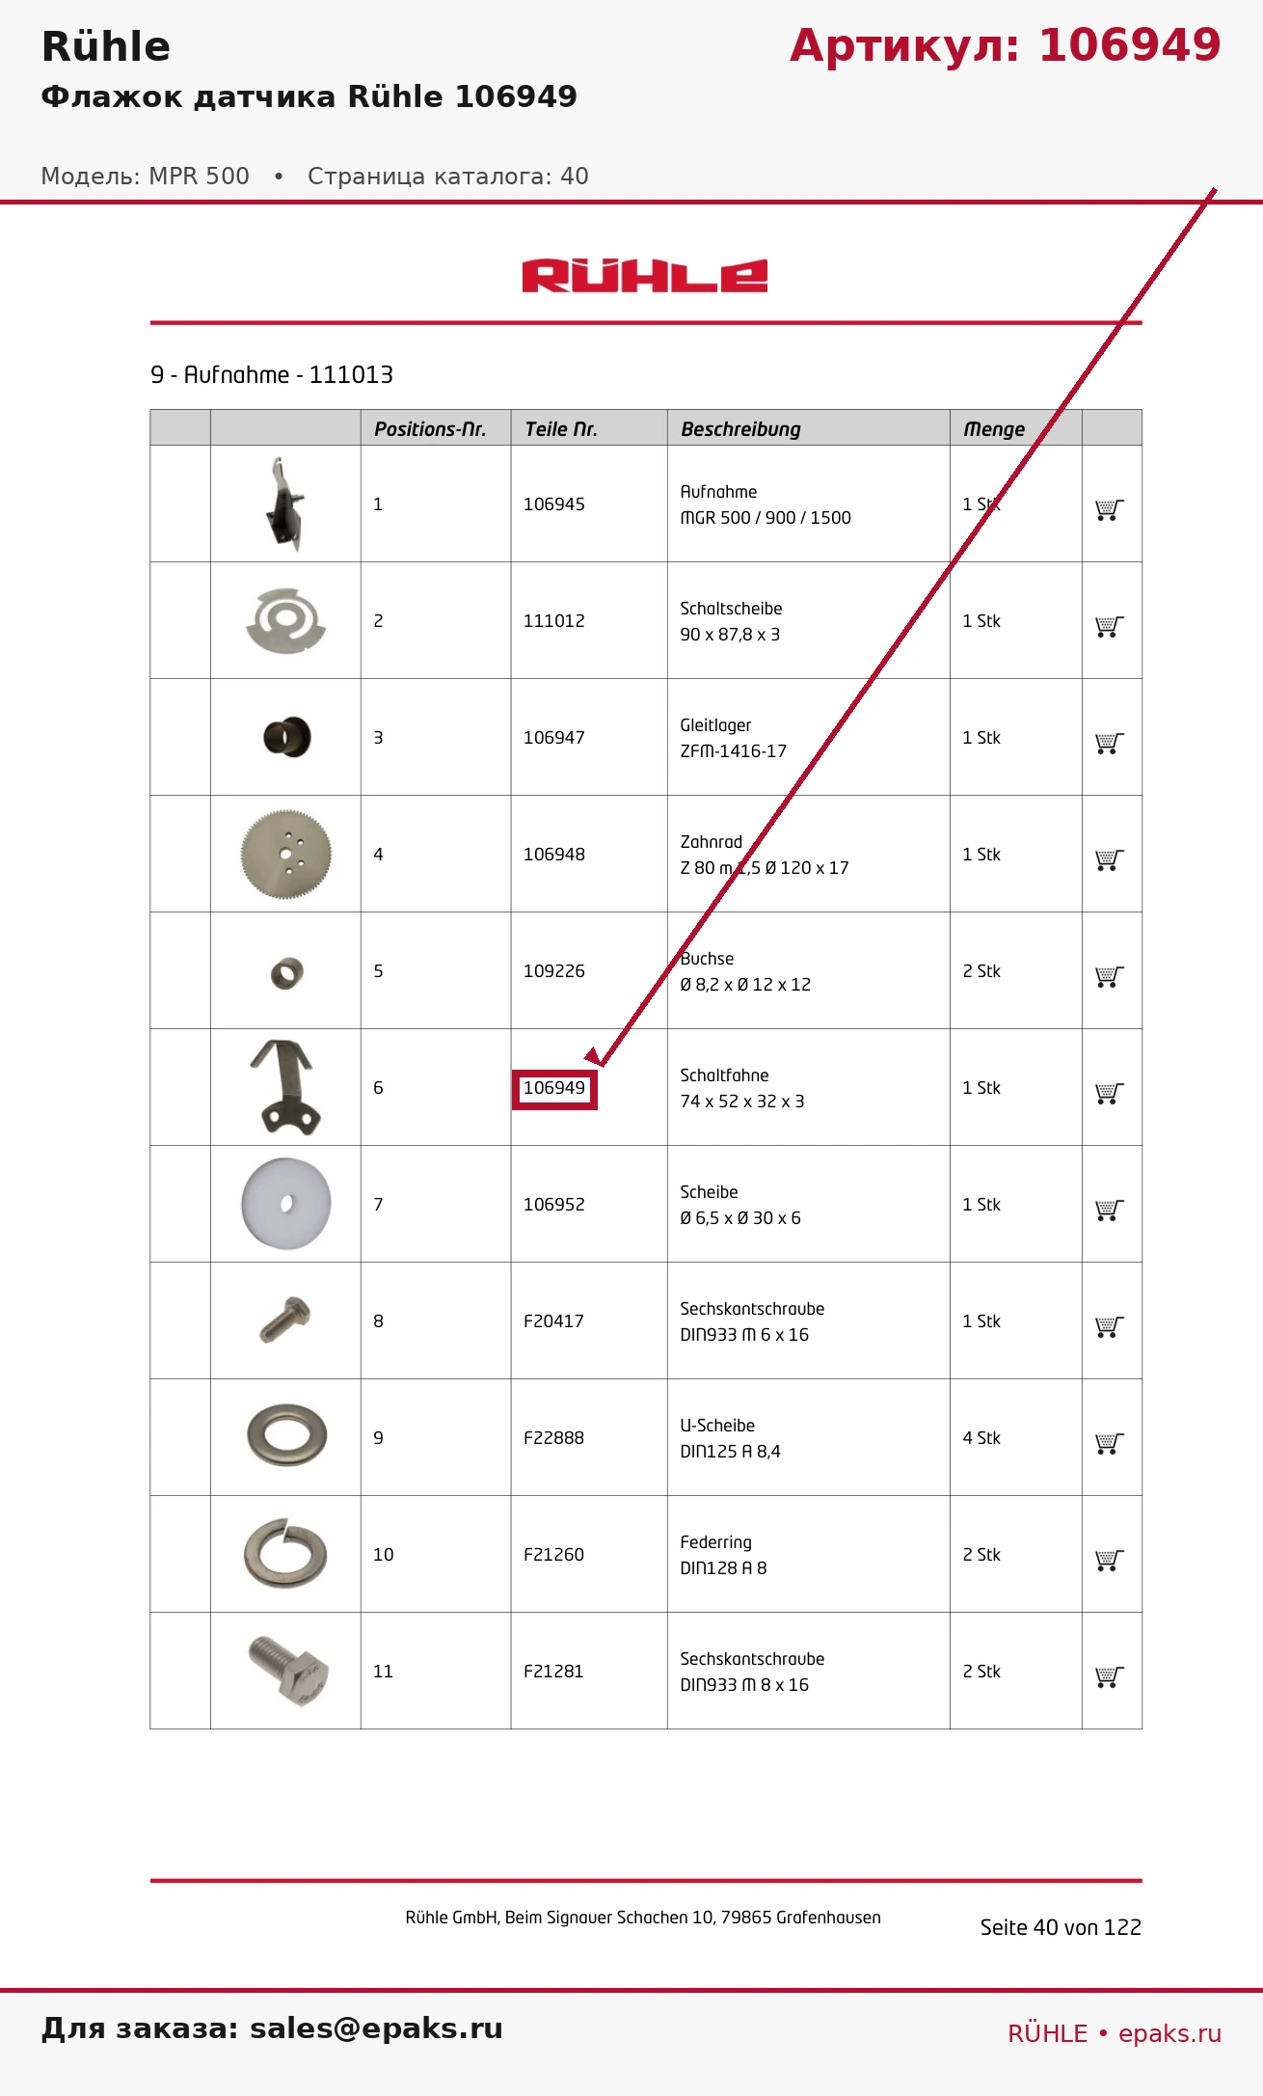Click cart icon for Schaltfahne 106949

[x=1110, y=1093]
